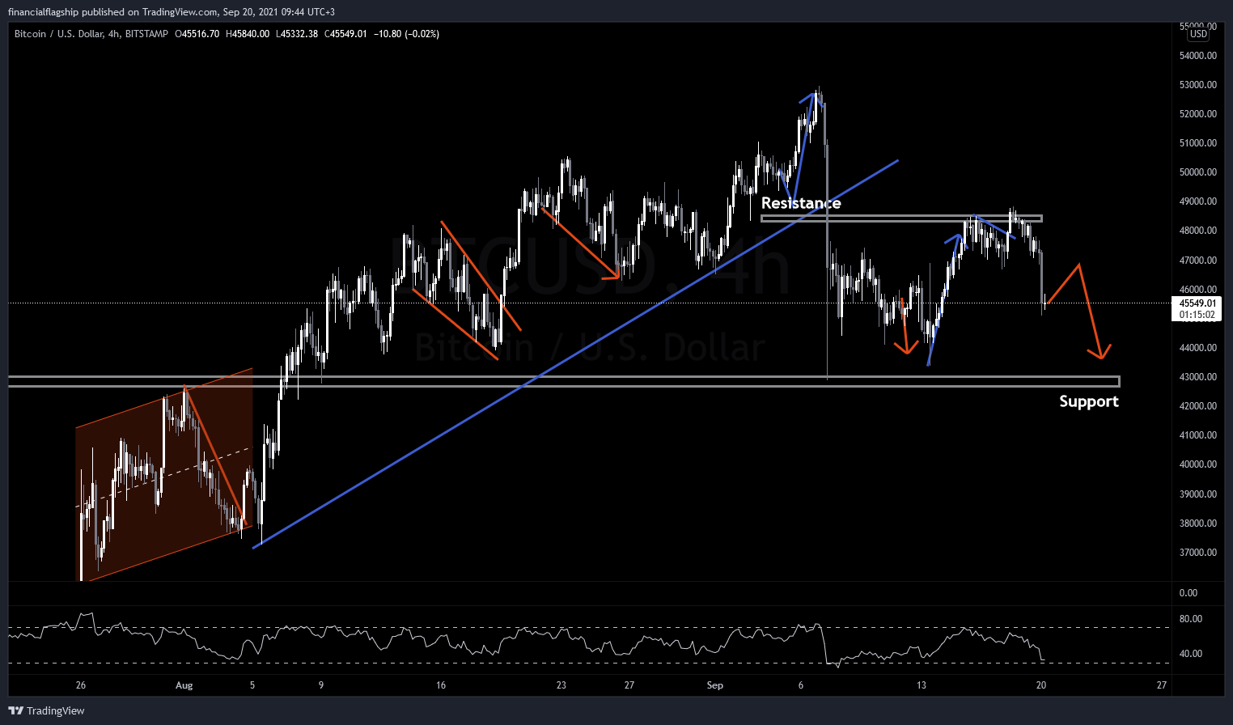Click the 39000.00 price axis label
1233x725 pixels.
click(1198, 494)
